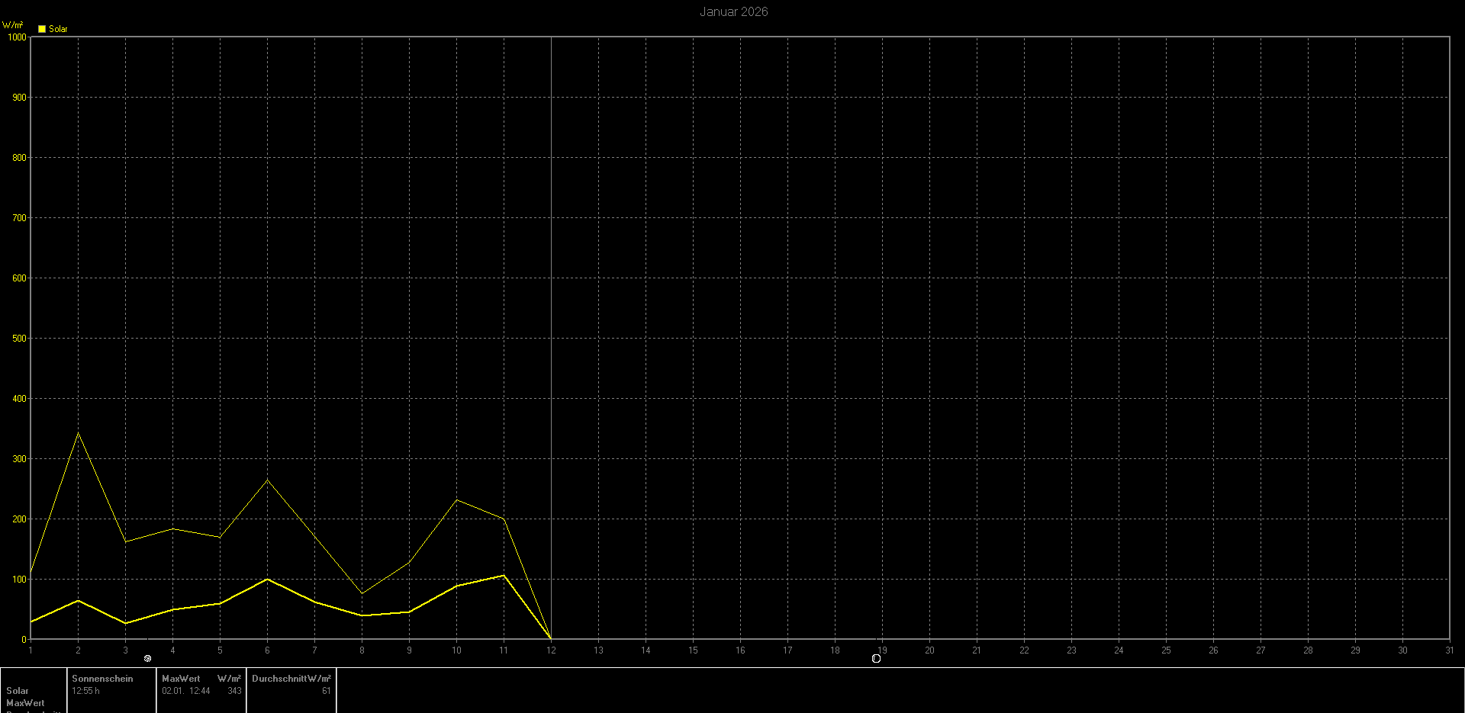Click the 1000 label on the y-axis
1465x713 pixels.
coord(17,37)
